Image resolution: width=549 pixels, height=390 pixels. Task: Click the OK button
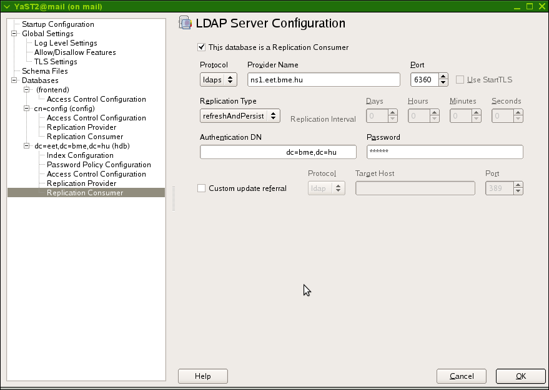(521, 376)
